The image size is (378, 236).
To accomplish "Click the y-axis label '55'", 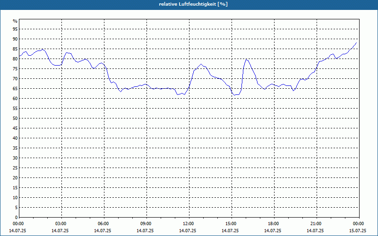I will pyautogui.click(x=15, y=109).
